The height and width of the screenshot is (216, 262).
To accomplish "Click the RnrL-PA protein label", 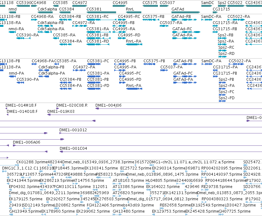I will click(x=134, y=86).
